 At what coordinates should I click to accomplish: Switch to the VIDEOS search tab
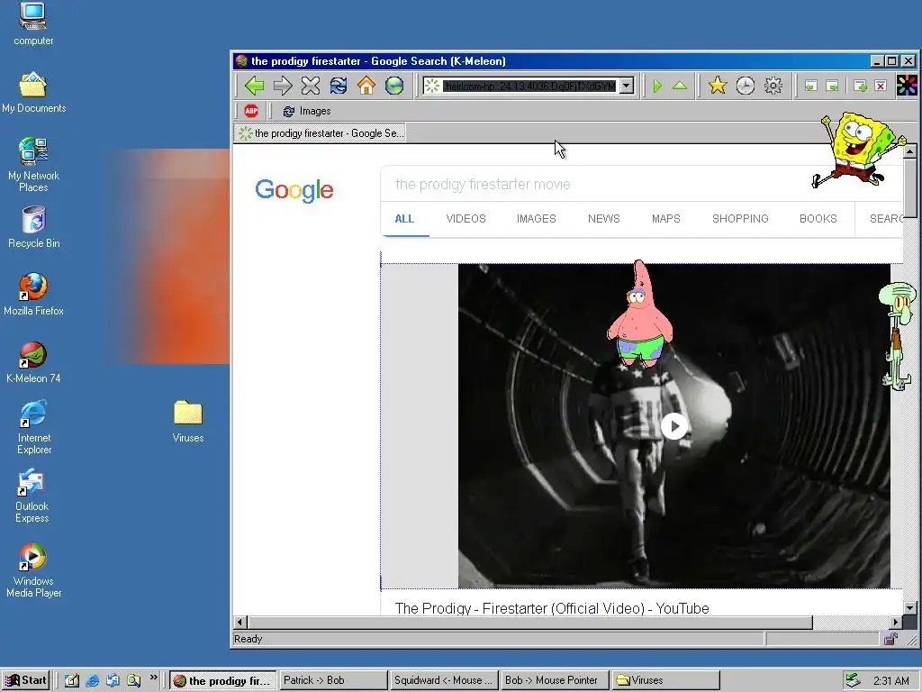466,218
